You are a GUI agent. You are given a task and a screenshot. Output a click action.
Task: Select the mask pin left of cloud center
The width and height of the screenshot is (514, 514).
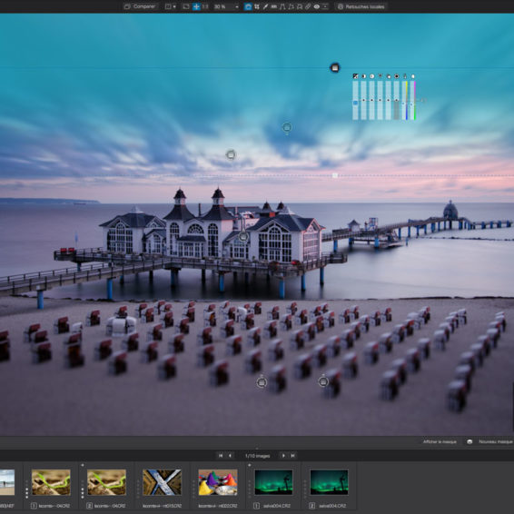click(231, 154)
